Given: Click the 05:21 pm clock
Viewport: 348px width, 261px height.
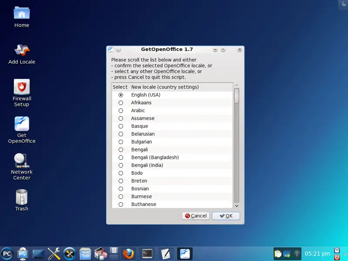Looking at the screenshot, I should click(318, 254).
